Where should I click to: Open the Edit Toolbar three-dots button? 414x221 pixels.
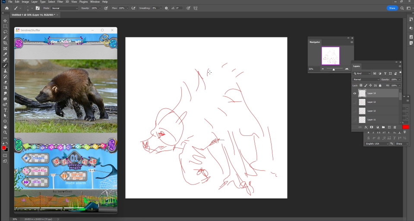(x=5, y=138)
